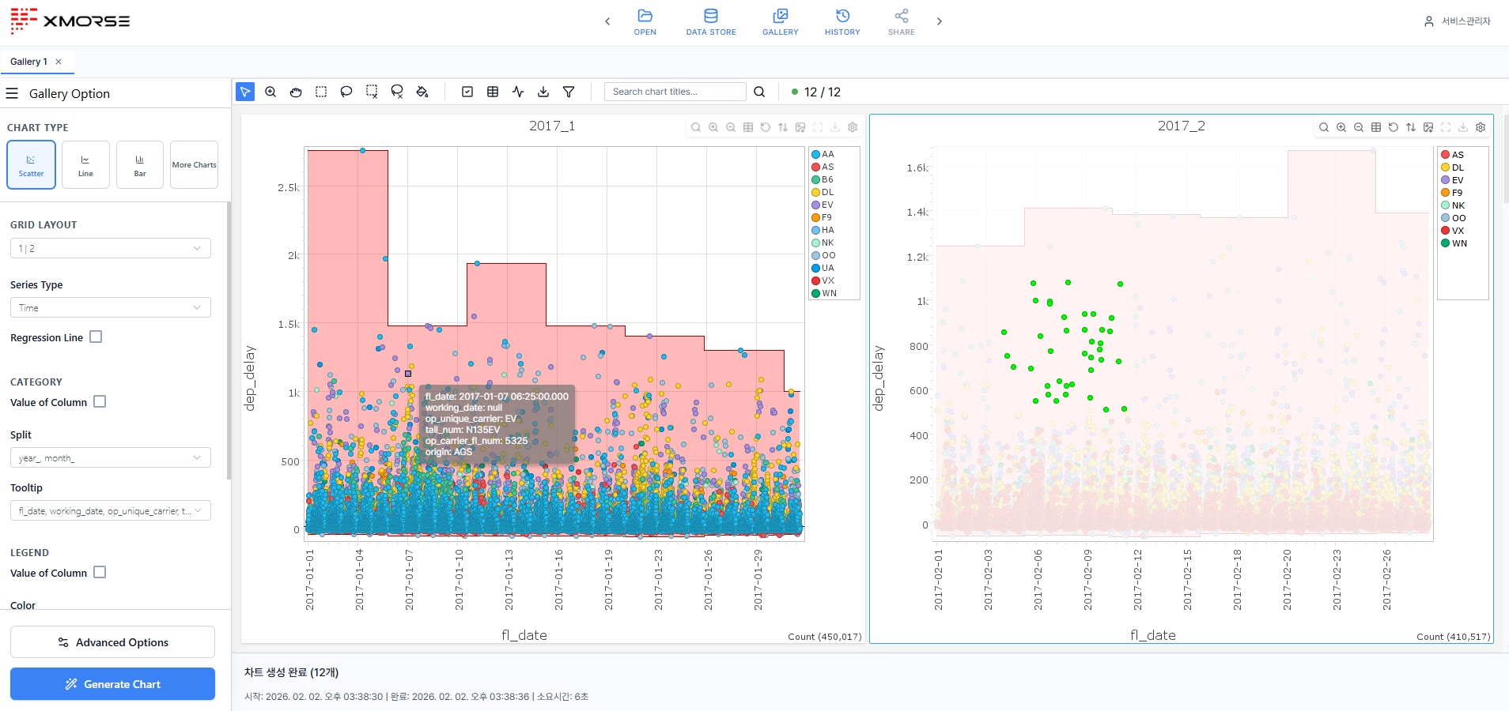Click the Search chart titles field
This screenshot has width=1509, height=711.
coord(675,92)
